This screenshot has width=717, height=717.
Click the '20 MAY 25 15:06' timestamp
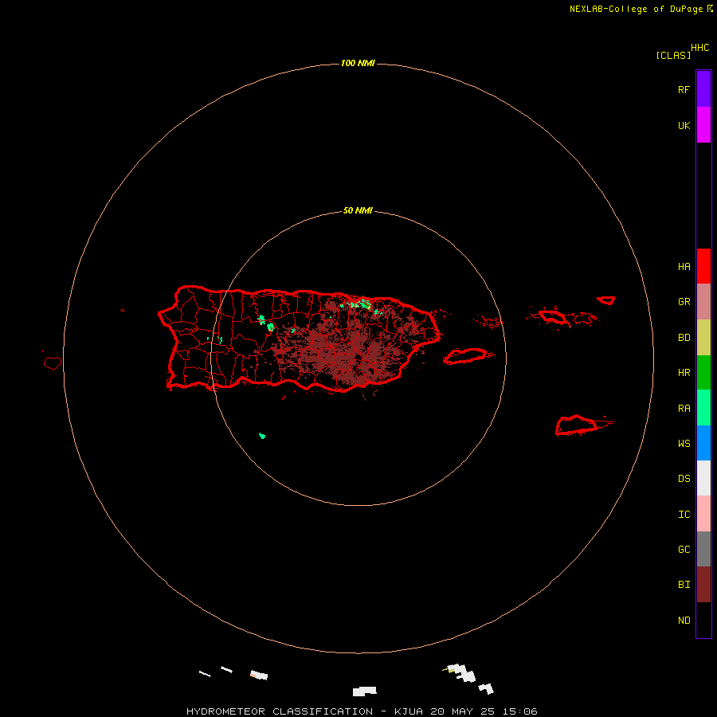(x=484, y=711)
